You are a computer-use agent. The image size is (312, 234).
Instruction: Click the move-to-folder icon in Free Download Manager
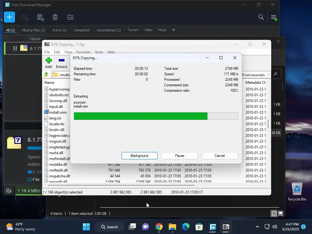click(x=70, y=17)
